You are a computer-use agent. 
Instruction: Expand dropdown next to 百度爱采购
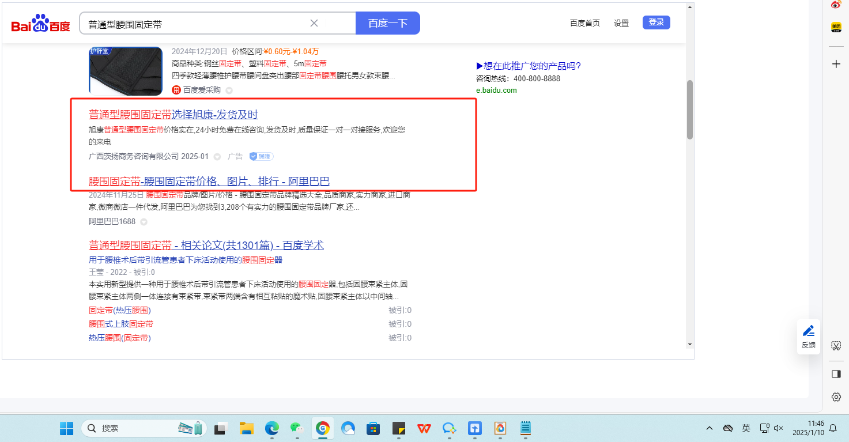[229, 90]
